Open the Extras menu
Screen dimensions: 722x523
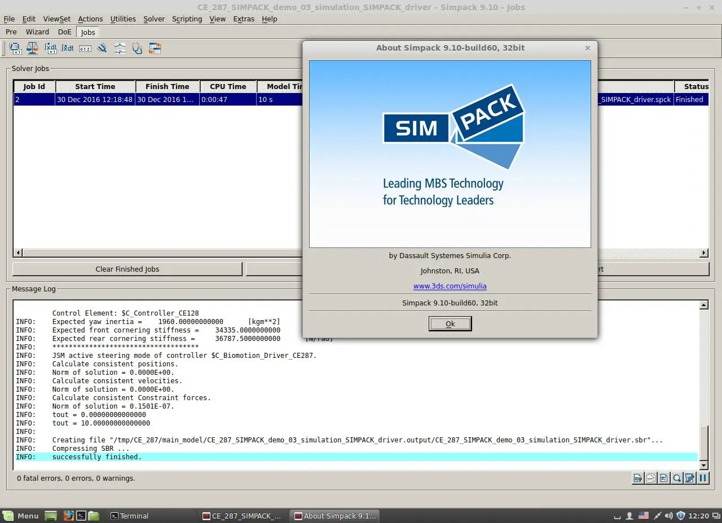[x=244, y=19]
